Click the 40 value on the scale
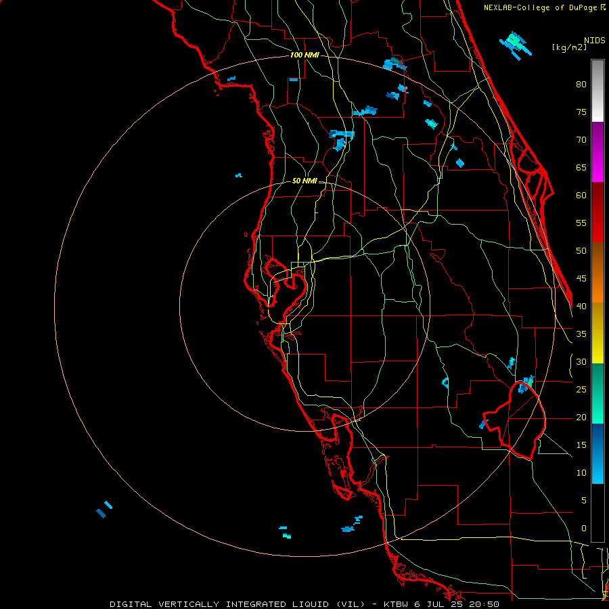This screenshot has width=609, height=609. [581, 306]
